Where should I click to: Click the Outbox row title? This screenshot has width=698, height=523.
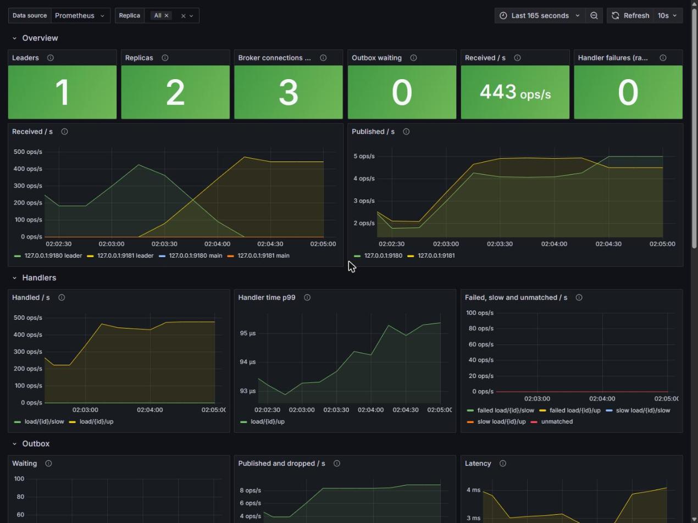(x=36, y=443)
